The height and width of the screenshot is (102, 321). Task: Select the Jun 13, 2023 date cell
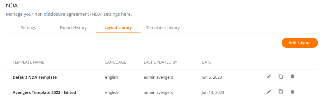[x=213, y=92]
